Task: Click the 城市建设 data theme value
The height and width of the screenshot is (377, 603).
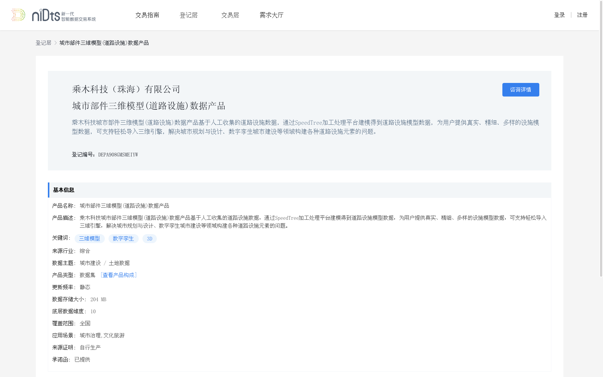Action: tap(90, 263)
